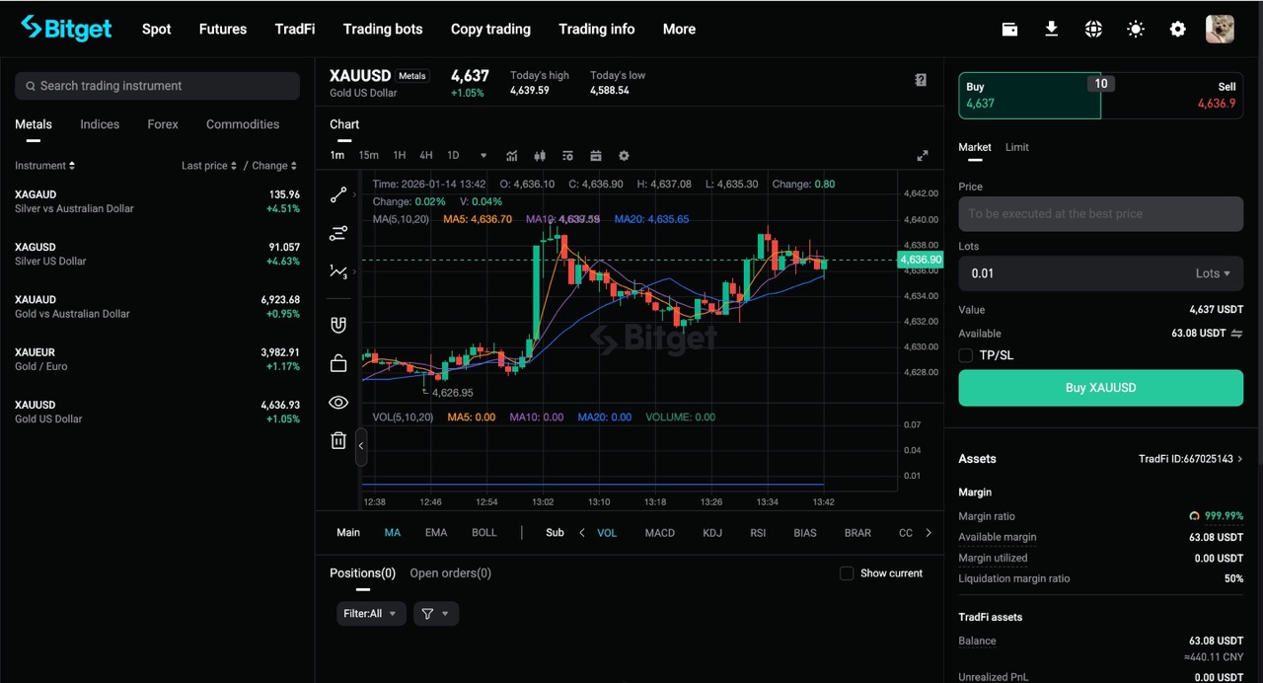Screen dimensions: 1263x683
Task: Delete all drawings with the trash icon
Action: [x=338, y=440]
